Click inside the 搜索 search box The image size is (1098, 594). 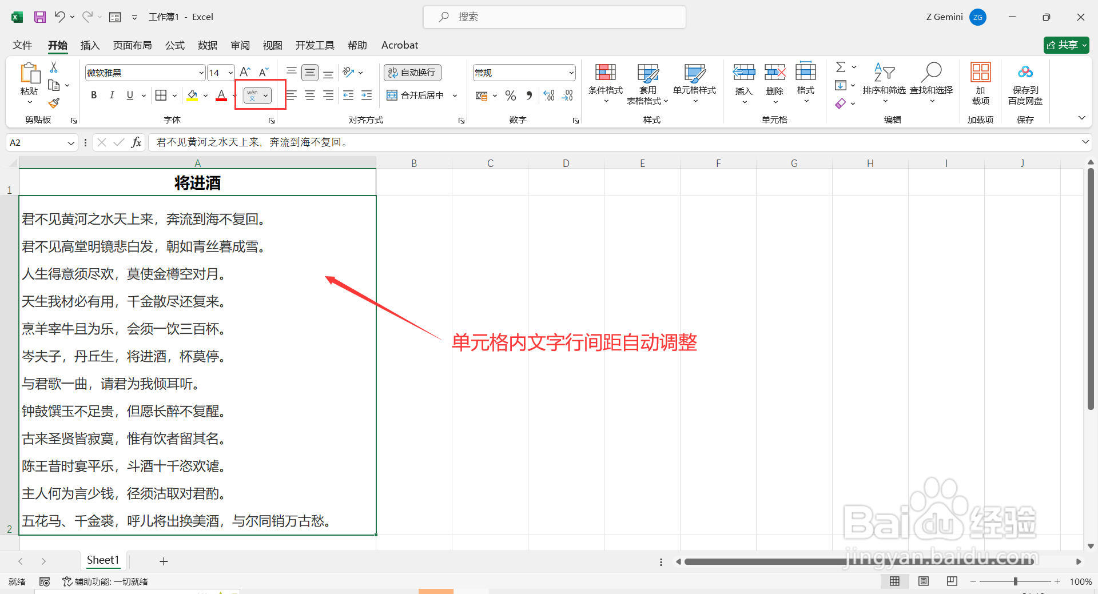tap(554, 17)
